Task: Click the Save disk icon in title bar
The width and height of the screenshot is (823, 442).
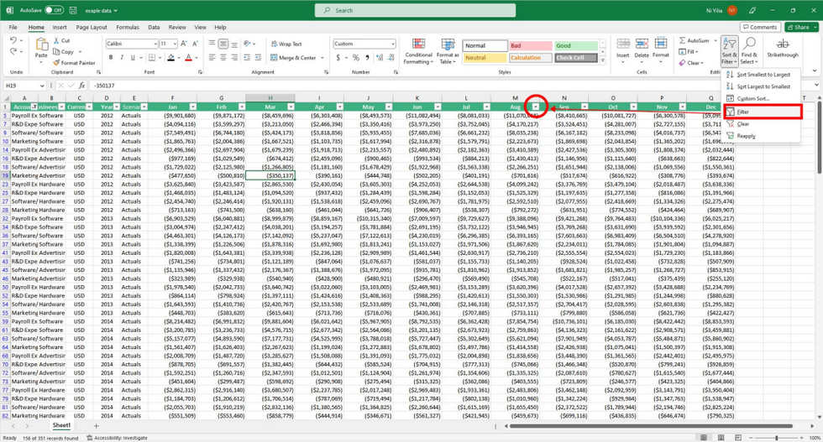Action: pyautogui.click(x=74, y=11)
